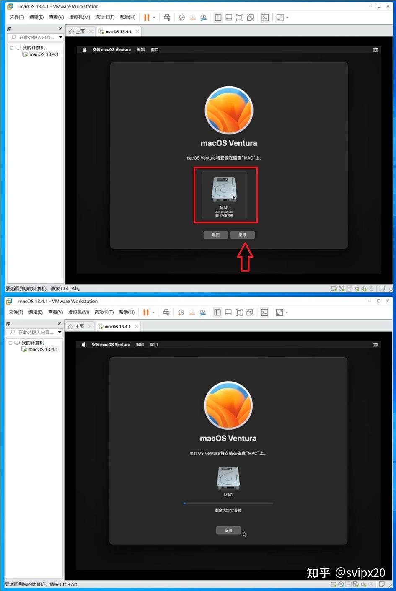
Task: Toggle thumbnail bar icon in disk-selection window
Action: pos(229,18)
